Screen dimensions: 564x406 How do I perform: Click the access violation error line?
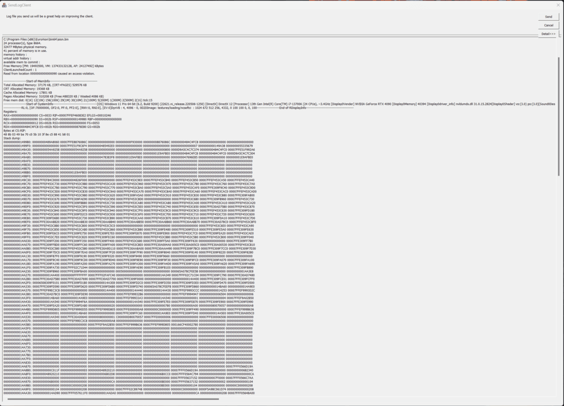49,73
